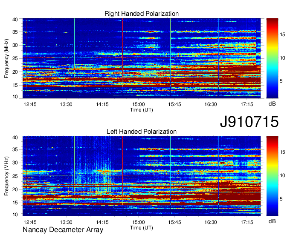Click the 20 MHz tick label on top plot
290x235 pixels.
pyautogui.click(x=15, y=72)
